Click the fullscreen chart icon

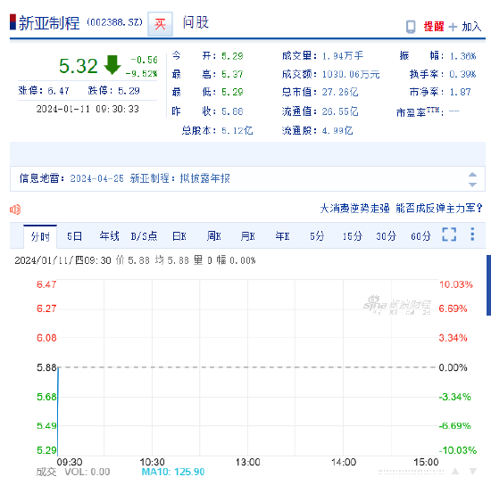coord(449,234)
